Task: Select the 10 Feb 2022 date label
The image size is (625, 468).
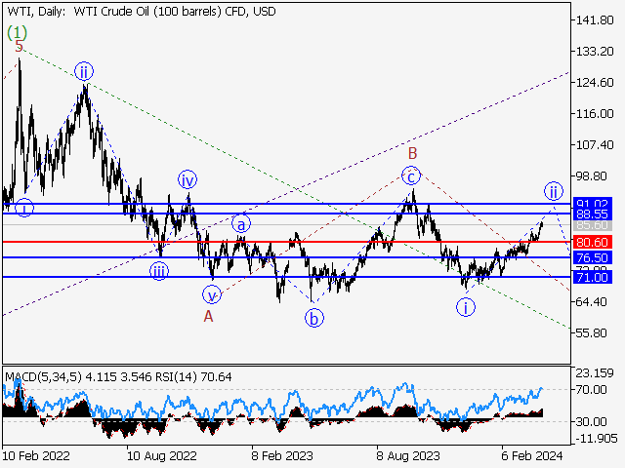Action: click(x=37, y=455)
